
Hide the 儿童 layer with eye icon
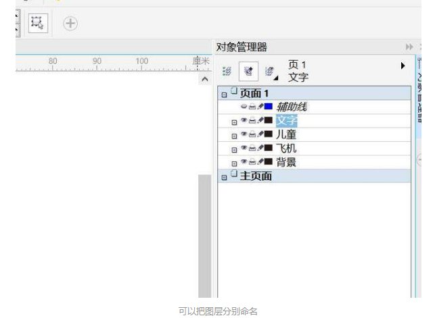point(244,134)
